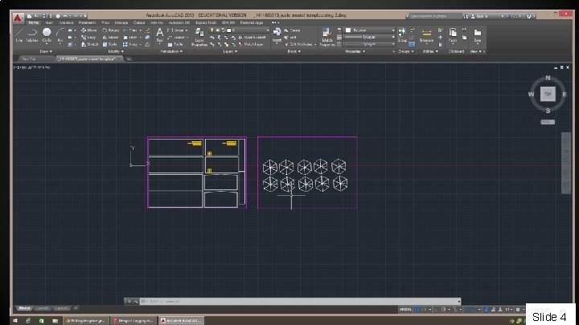This screenshot has width=579, height=325.
Task: Open the AutoCAD application menu logo
Action: tap(19, 16)
